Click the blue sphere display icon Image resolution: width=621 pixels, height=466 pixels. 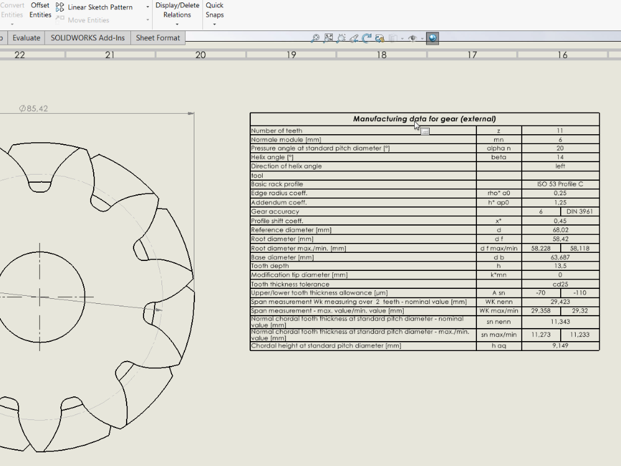432,38
